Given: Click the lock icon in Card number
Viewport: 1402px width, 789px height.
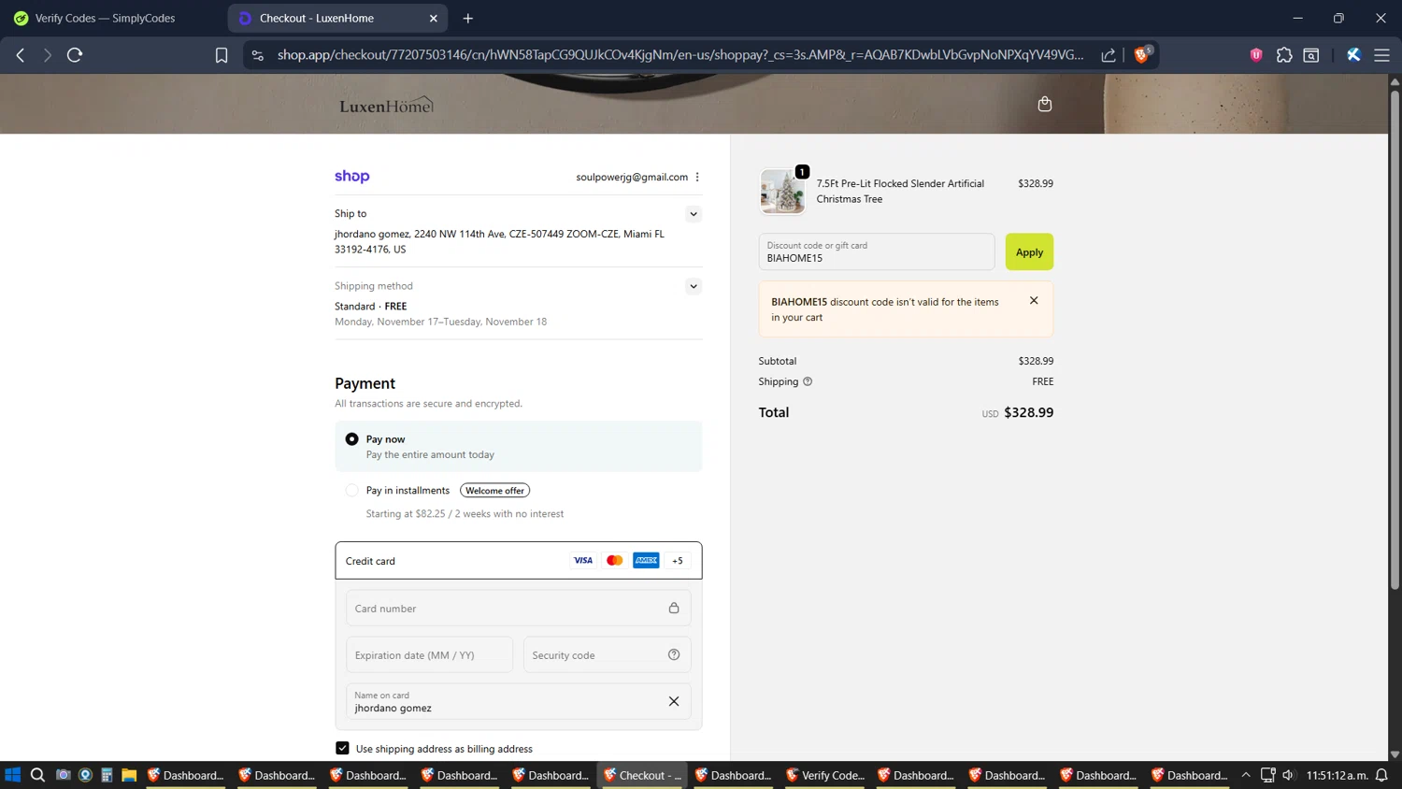Looking at the screenshot, I should pos(674,608).
